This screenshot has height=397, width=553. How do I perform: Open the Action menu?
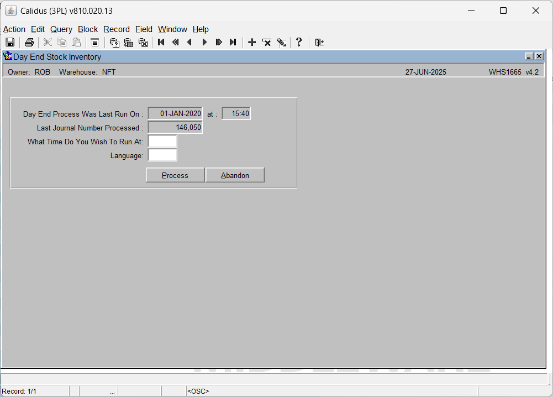point(14,29)
